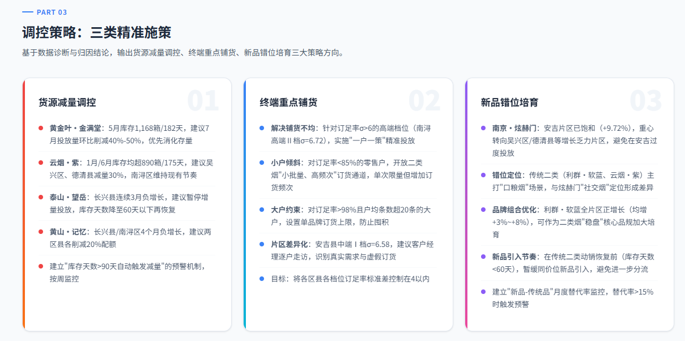The height and width of the screenshot is (341, 685).
Task: Click purple bullet dot beside 建立"新品-传统品"
Action: (483, 292)
